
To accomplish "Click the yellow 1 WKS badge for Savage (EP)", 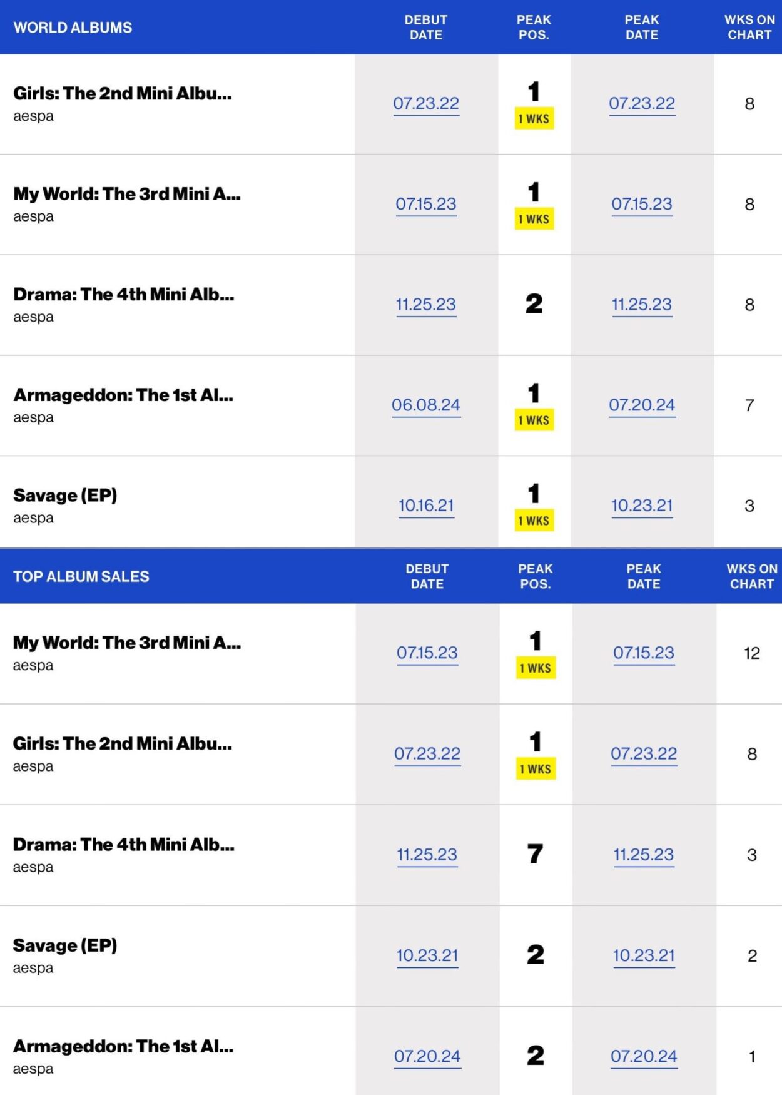I will (535, 520).
